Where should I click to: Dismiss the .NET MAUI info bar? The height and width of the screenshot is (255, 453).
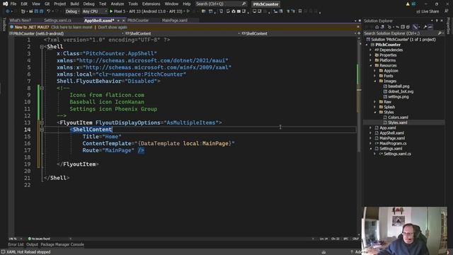(x=358, y=27)
